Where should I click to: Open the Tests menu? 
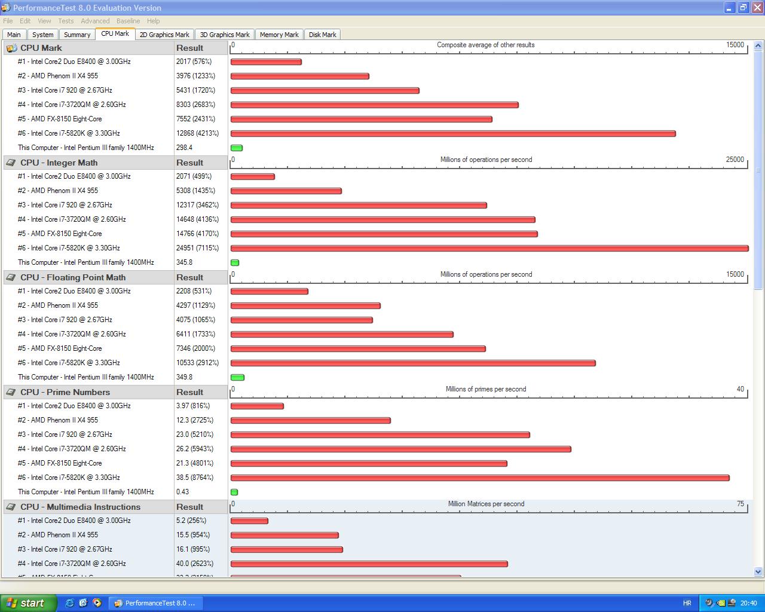coord(66,21)
